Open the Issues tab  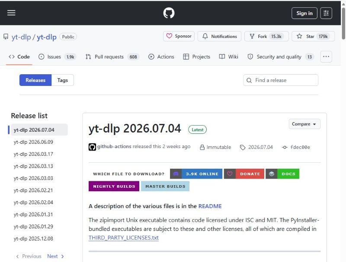pyautogui.click(x=58, y=57)
